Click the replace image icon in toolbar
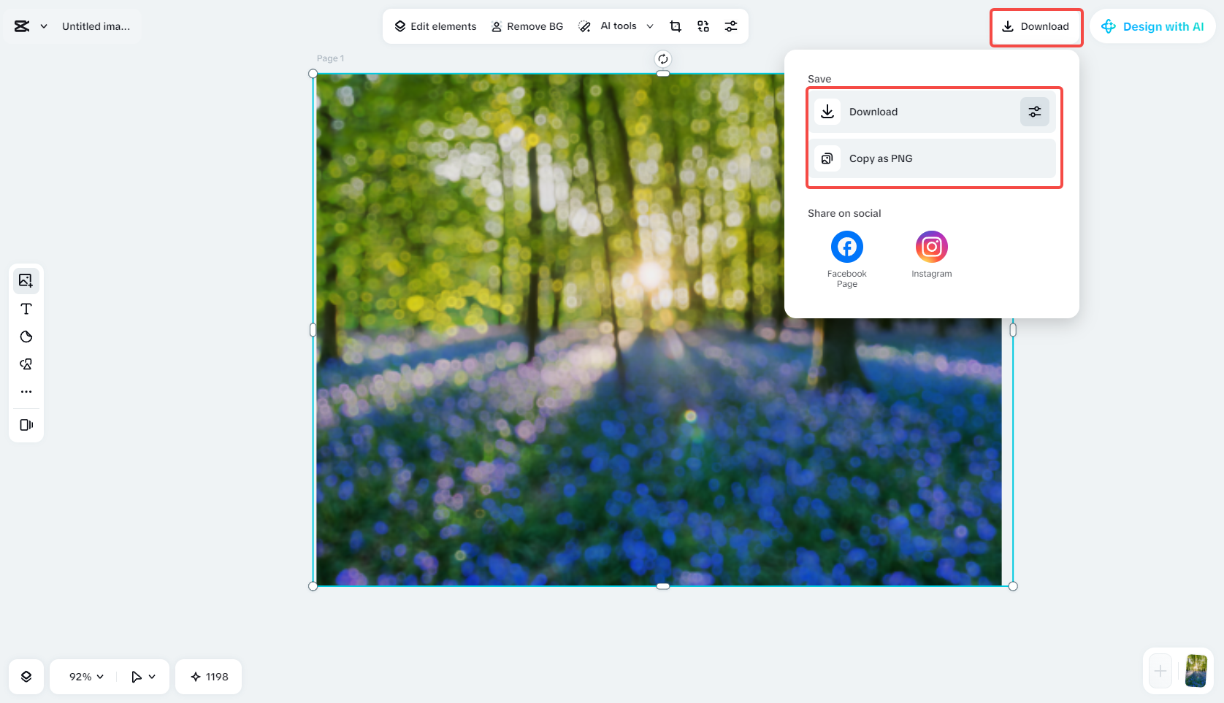Screen dimensions: 1224x703 point(703,26)
